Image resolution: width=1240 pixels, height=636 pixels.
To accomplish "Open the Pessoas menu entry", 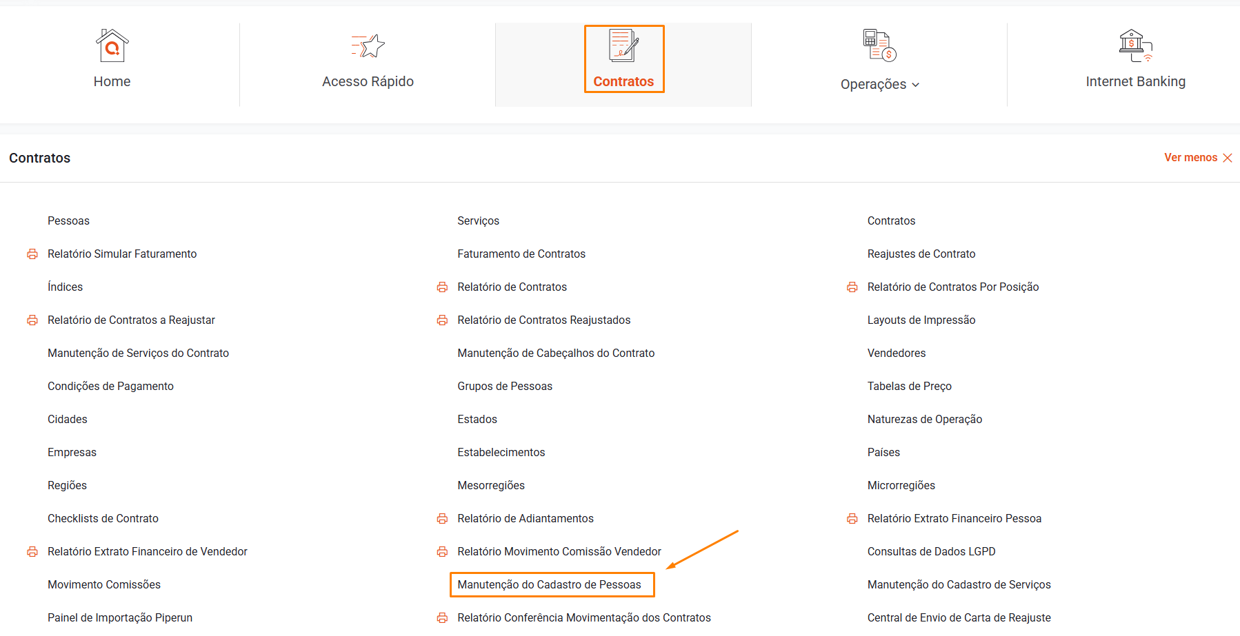I will coord(68,221).
